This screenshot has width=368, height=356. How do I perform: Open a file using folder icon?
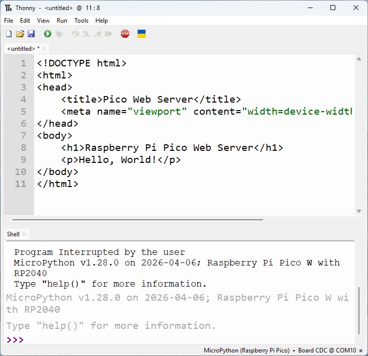pos(20,34)
